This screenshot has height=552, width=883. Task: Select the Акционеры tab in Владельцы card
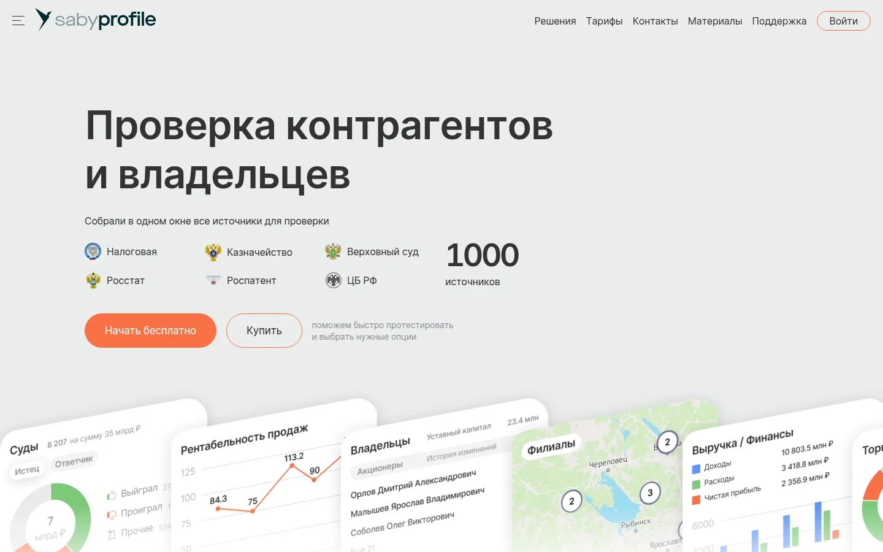tap(380, 468)
